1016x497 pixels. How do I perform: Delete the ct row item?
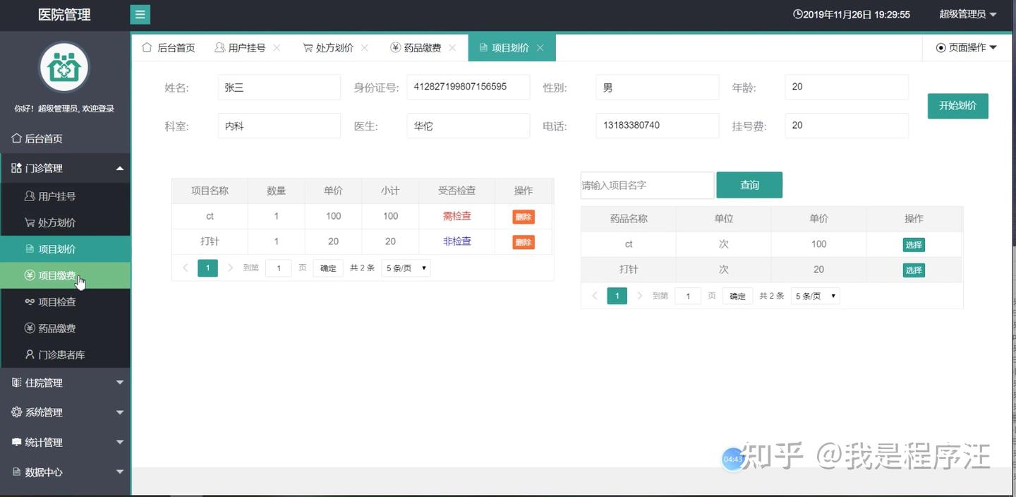click(524, 217)
